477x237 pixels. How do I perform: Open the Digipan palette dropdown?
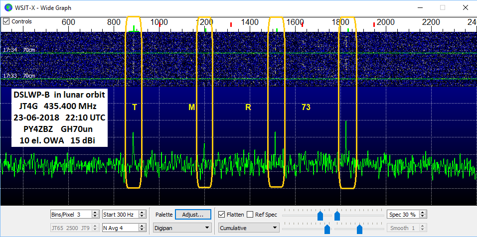(x=182, y=228)
